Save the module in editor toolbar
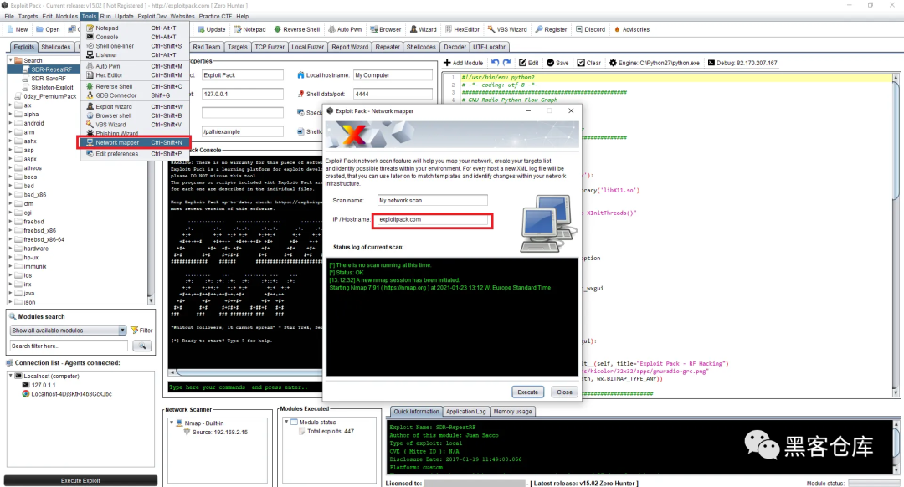 (557, 63)
